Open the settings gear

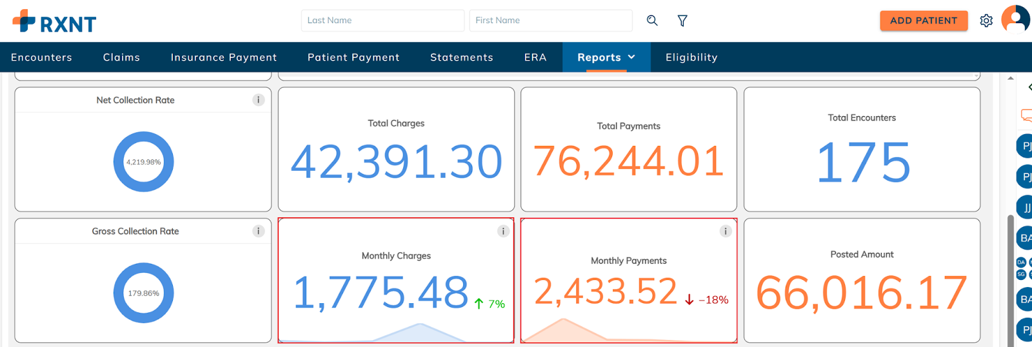tap(986, 21)
